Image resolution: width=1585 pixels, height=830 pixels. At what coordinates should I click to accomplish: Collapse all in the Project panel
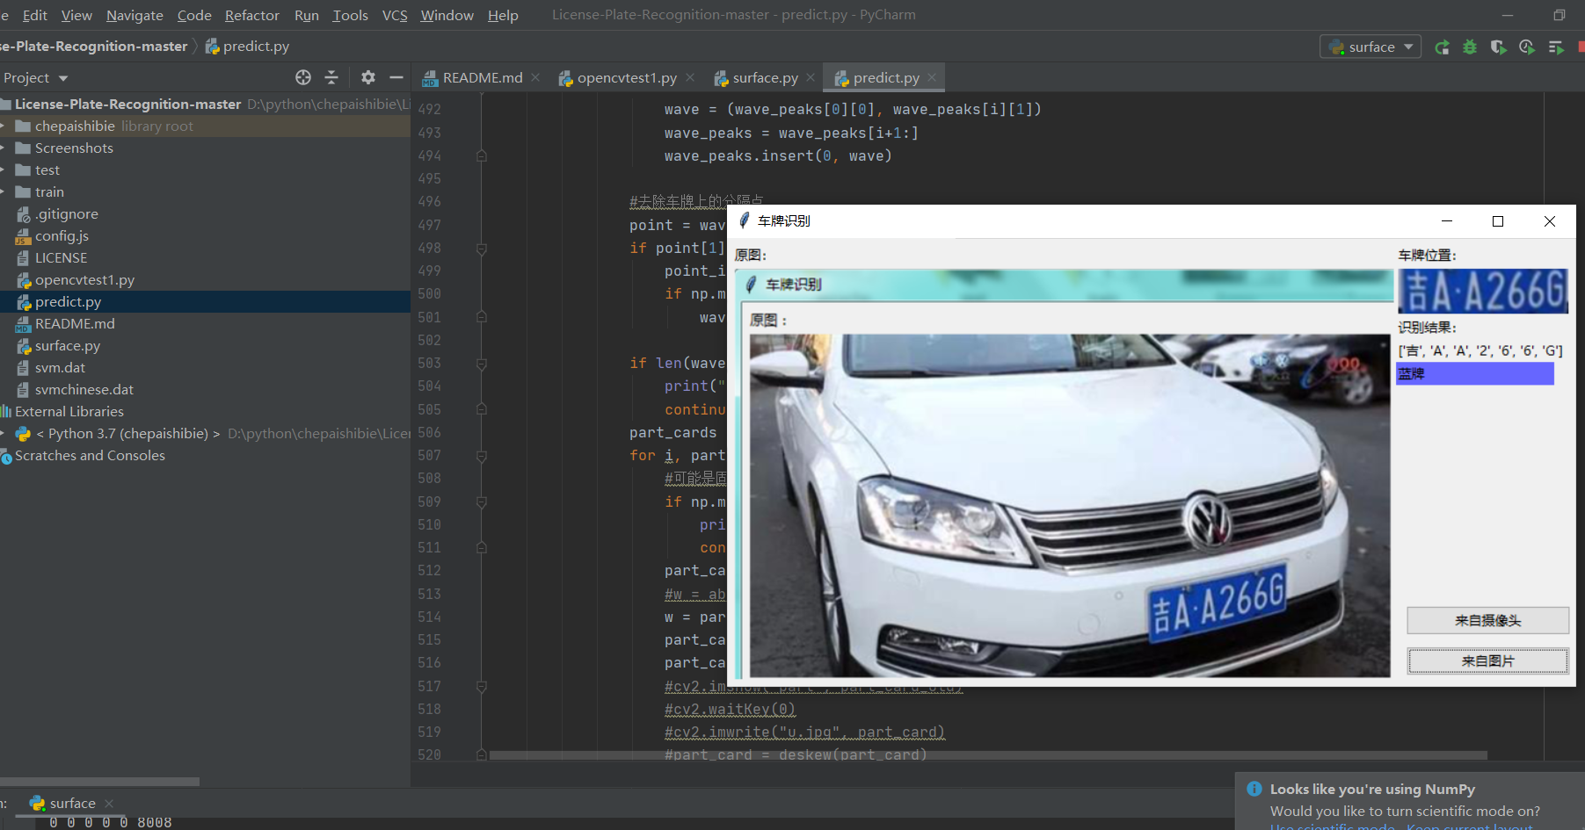point(331,77)
